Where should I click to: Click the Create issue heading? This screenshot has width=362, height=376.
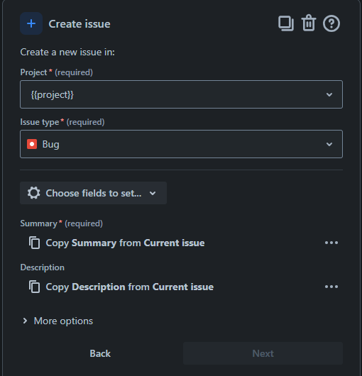[79, 24]
